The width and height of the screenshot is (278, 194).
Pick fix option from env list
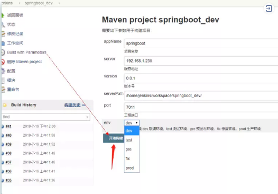(132, 158)
